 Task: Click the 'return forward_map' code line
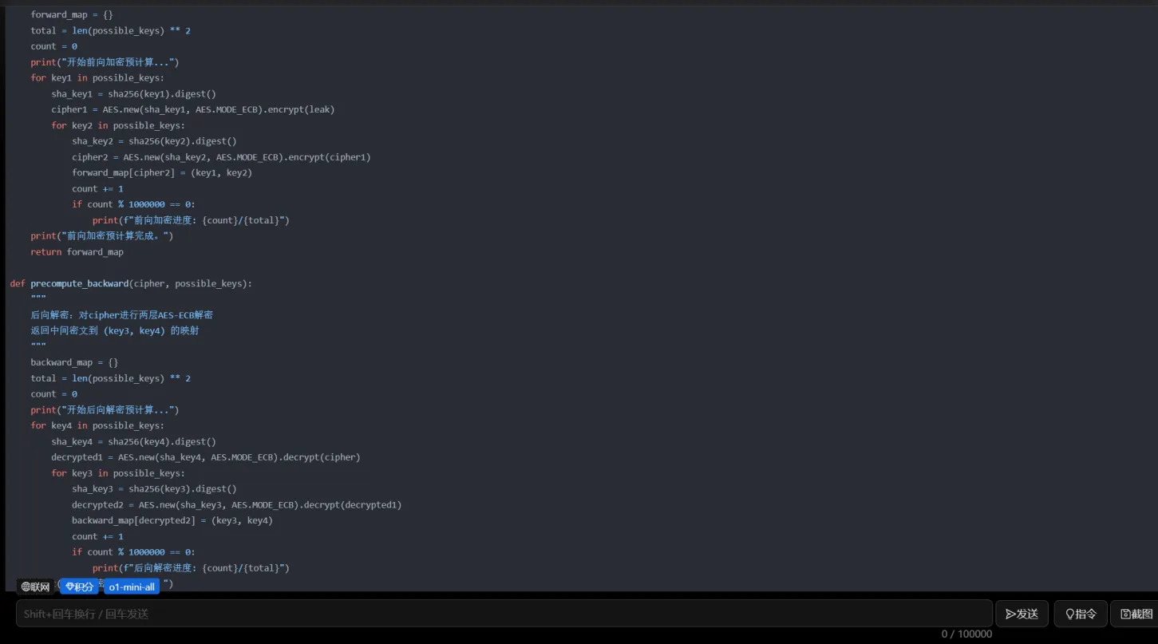(x=77, y=252)
